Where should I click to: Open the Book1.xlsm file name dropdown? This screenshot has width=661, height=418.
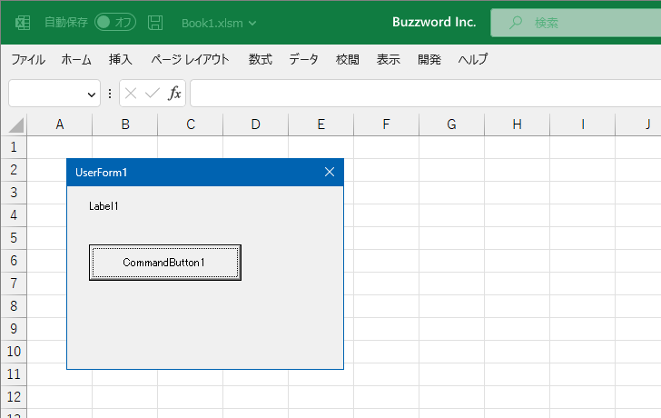(219, 24)
